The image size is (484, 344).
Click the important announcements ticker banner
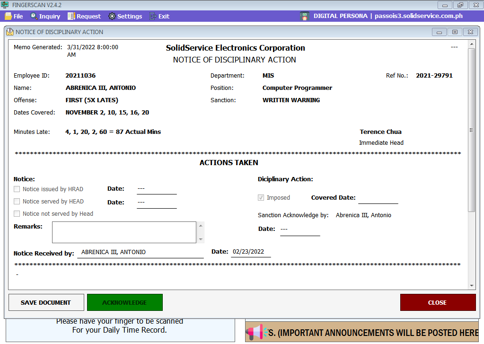click(x=362, y=332)
